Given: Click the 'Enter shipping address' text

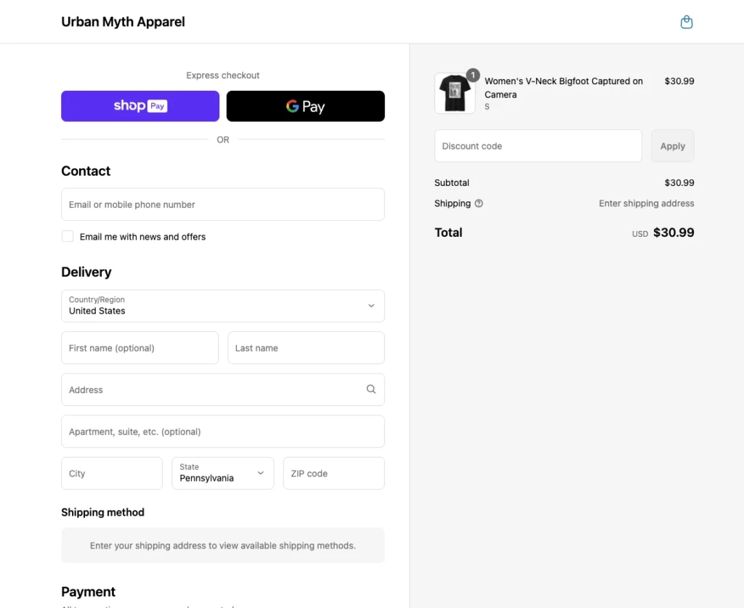Looking at the screenshot, I should pyautogui.click(x=646, y=203).
